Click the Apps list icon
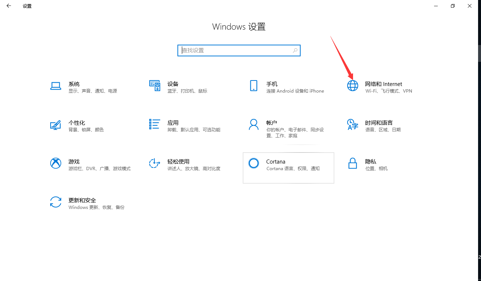The width and height of the screenshot is (481, 281). click(155, 124)
